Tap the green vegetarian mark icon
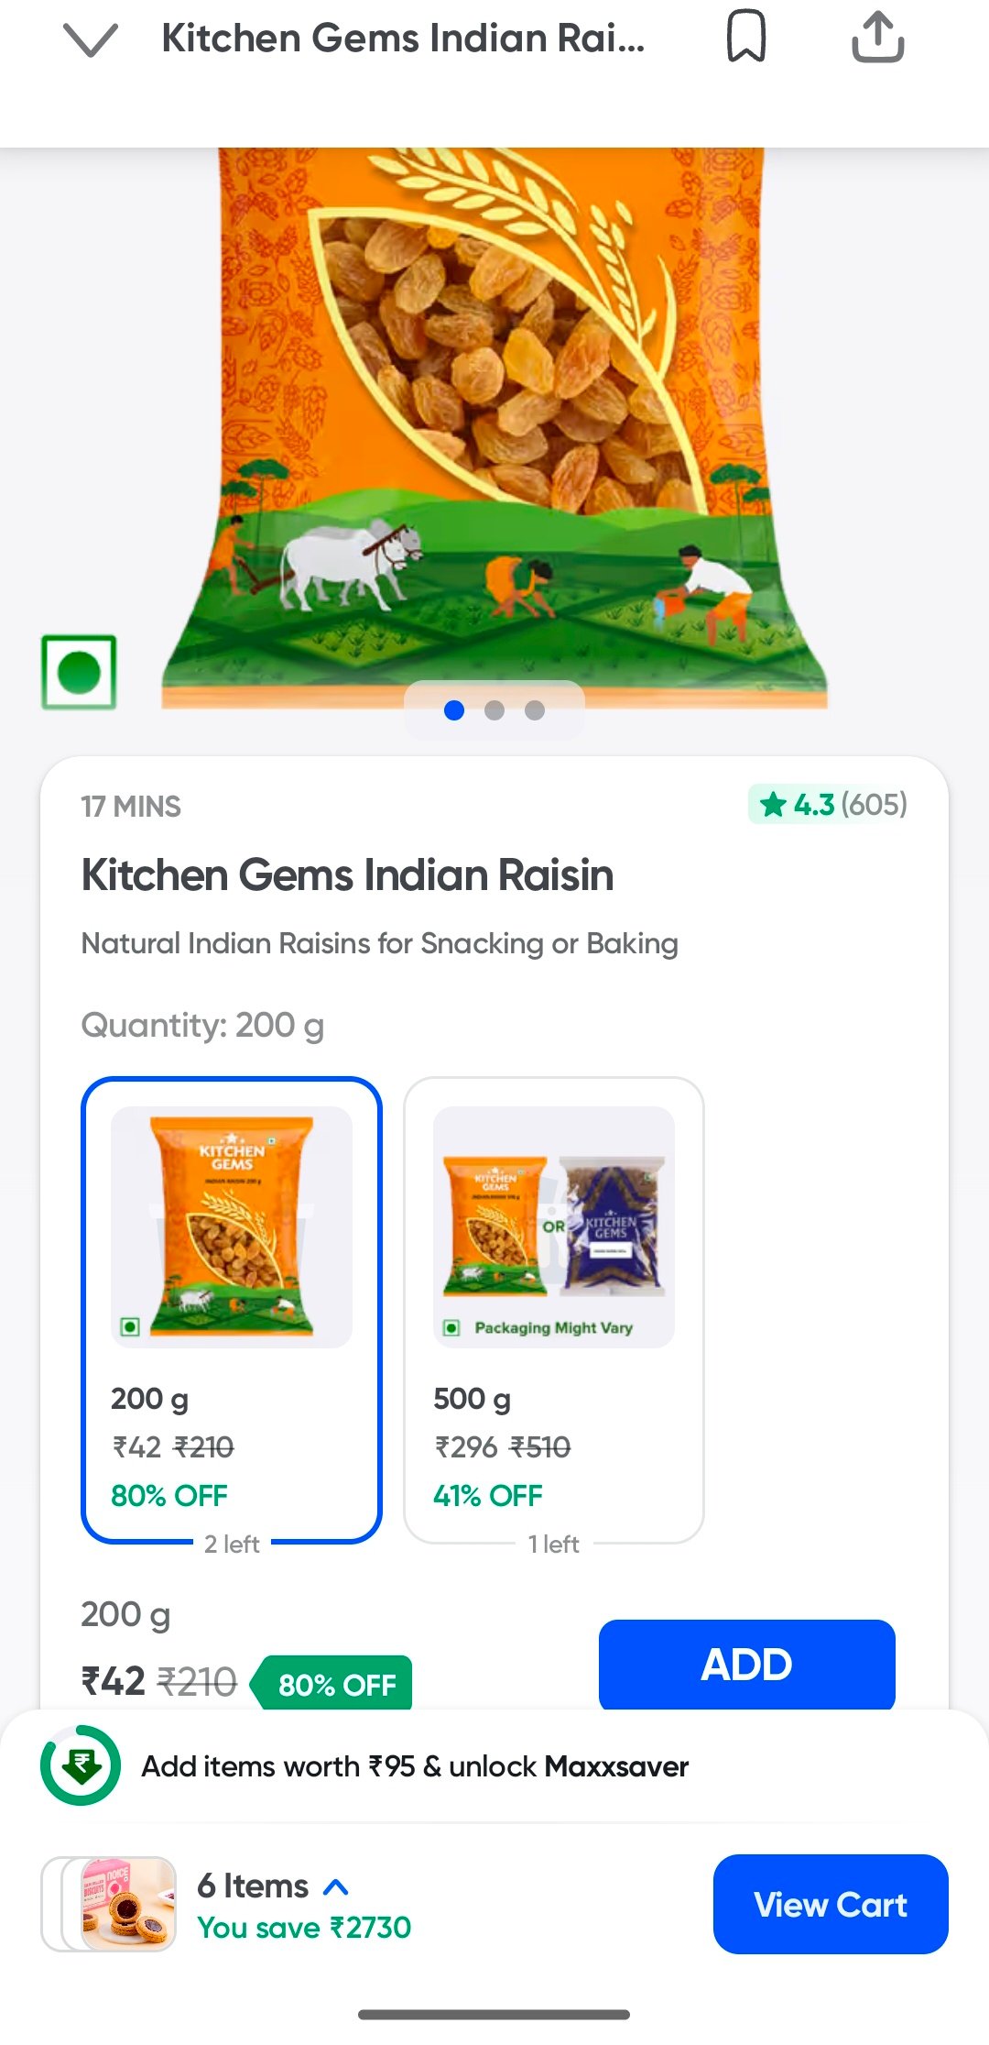This screenshot has height=2045, width=989. coord(79,672)
